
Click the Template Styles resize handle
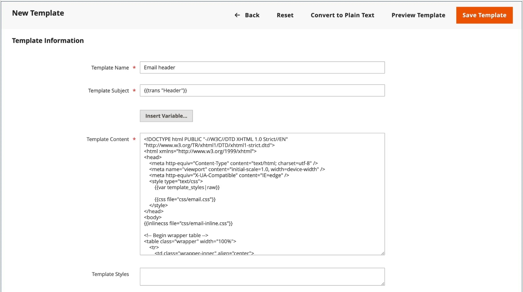(383, 284)
